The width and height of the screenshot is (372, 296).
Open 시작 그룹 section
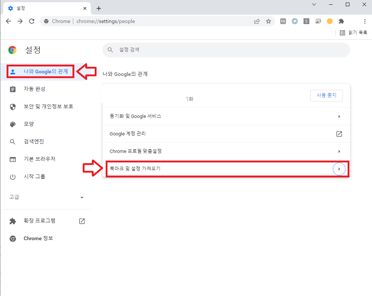tap(46, 177)
